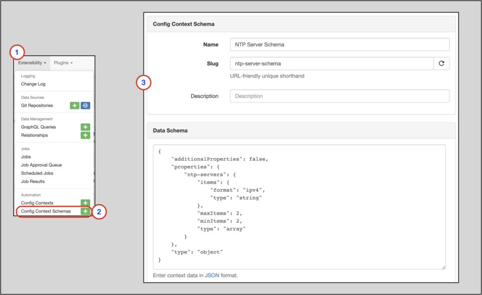
Task: Click the 'Config Context Schema' panel heading
Action: 184,24
